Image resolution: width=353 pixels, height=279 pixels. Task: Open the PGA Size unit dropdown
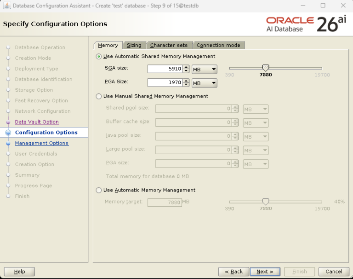point(205,83)
